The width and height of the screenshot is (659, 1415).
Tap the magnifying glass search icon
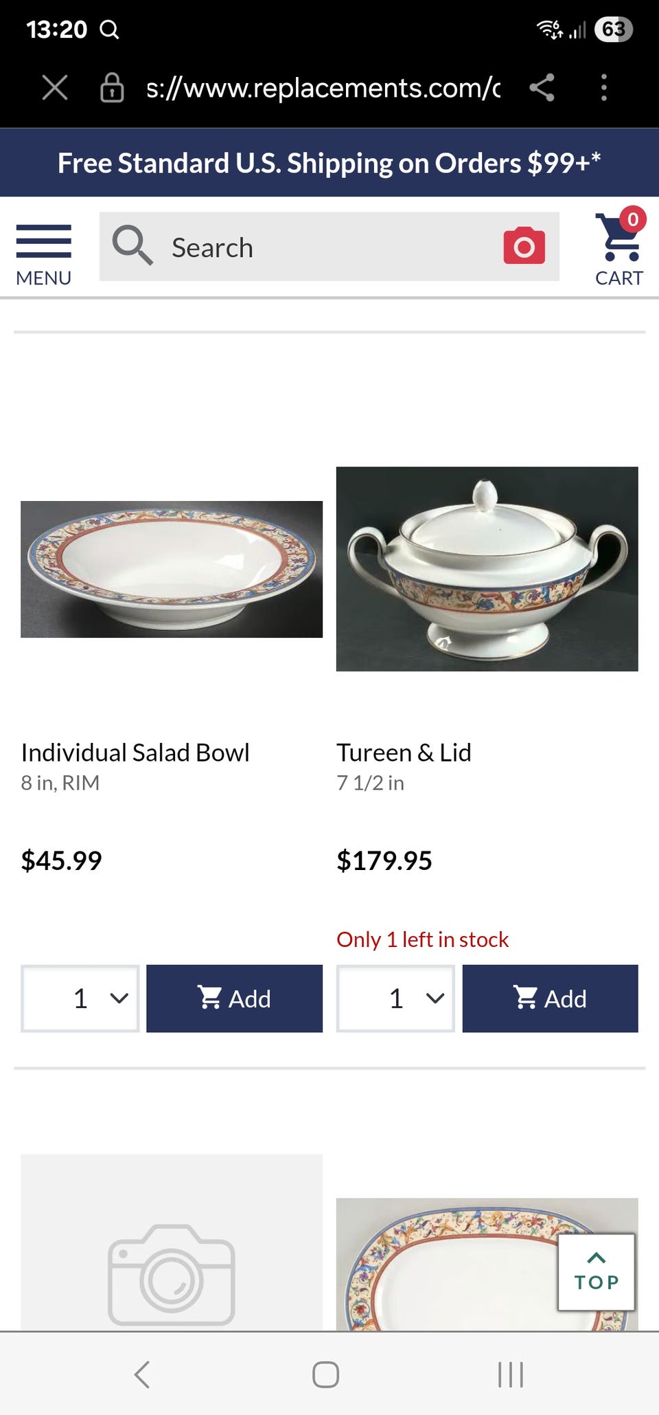point(132,245)
